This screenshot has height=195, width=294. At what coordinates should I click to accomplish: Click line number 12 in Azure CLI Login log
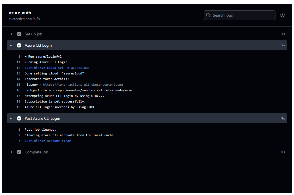pyautogui.click(x=19, y=68)
